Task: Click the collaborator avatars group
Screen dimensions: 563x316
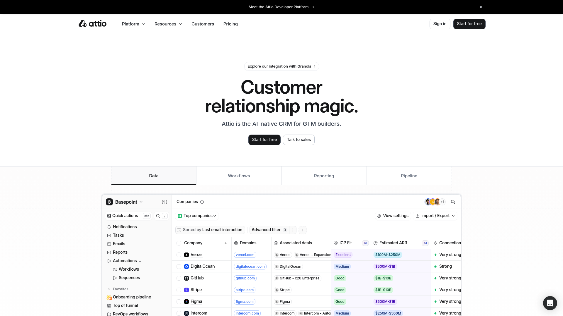Action: [435, 202]
